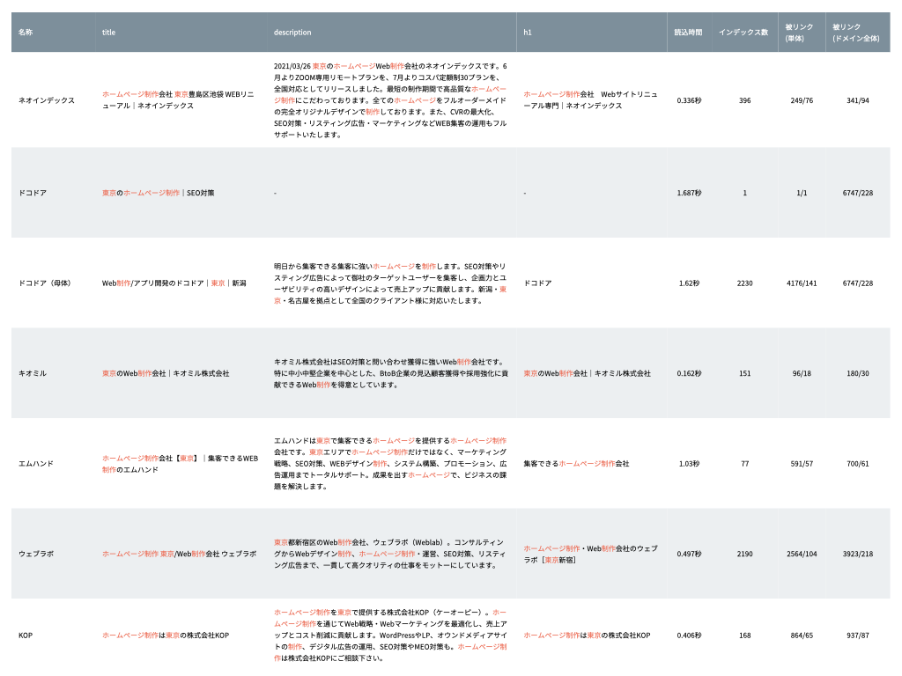Click the name cell "ウェブラボ"
The height and width of the screenshot is (676, 902).
35,554
